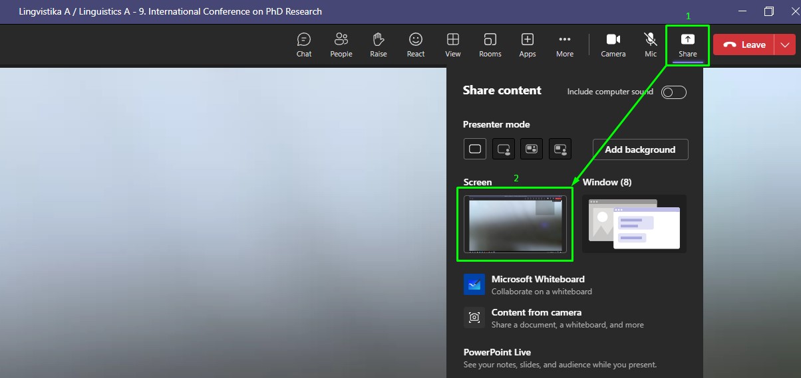The width and height of the screenshot is (801, 378).
Task: Expand the Leave options arrow
Action: [785, 45]
